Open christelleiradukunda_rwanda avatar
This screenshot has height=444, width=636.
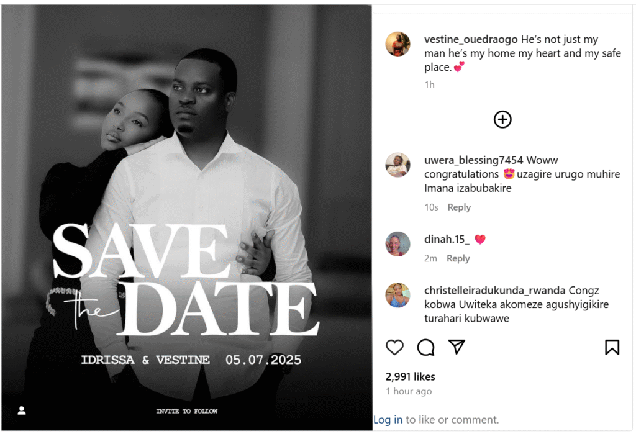click(397, 295)
